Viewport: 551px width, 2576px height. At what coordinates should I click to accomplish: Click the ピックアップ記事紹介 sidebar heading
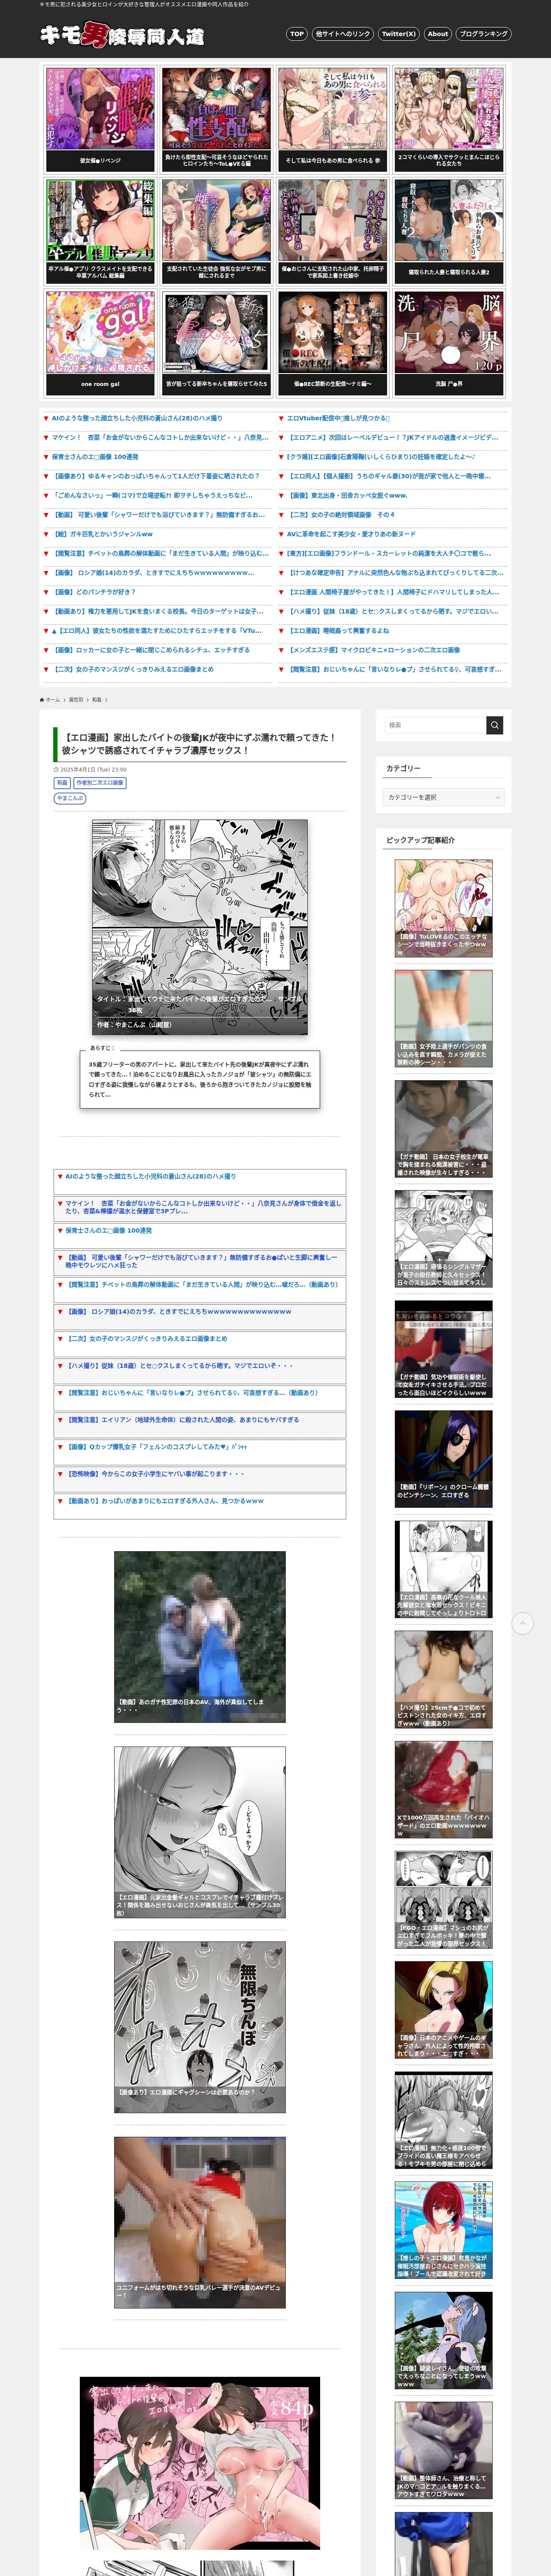pyautogui.click(x=420, y=840)
